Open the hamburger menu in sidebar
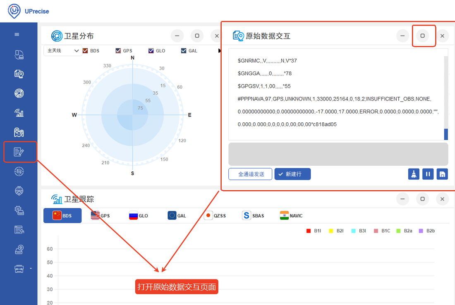The image size is (455, 305). point(17,34)
